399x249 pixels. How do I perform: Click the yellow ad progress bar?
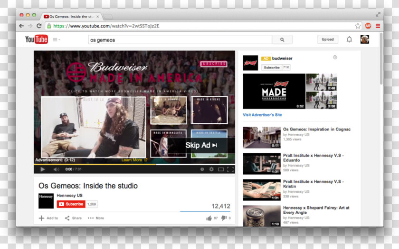tap(95, 165)
